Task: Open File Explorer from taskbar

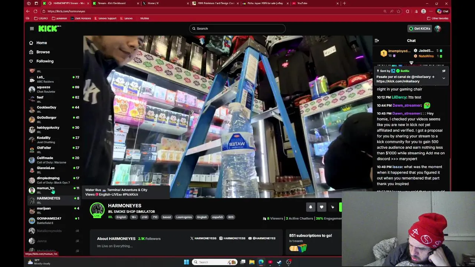Action: point(252,262)
